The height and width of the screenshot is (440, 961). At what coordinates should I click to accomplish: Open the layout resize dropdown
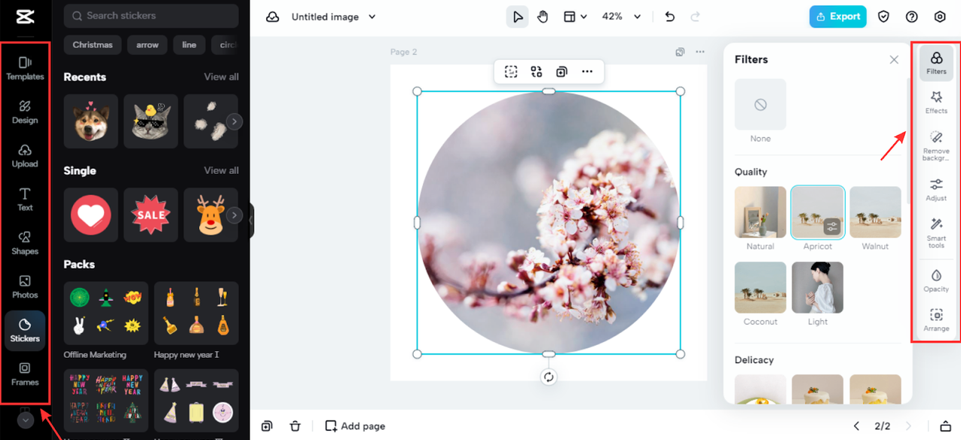(575, 17)
